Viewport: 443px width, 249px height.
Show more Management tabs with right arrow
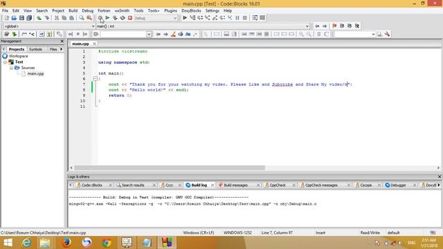tap(62, 49)
